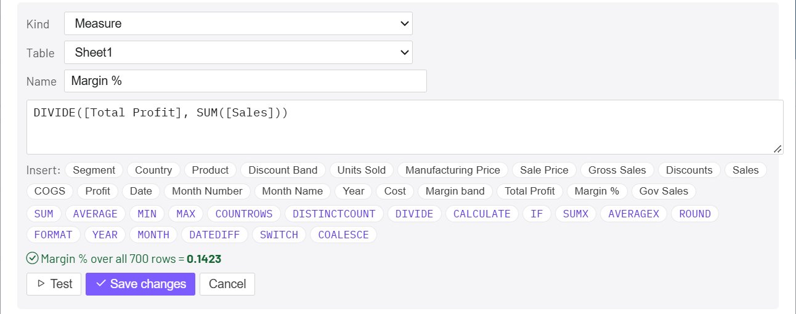Image resolution: width=796 pixels, height=314 pixels.
Task: Insert the Year column chip
Action: click(x=353, y=191)
